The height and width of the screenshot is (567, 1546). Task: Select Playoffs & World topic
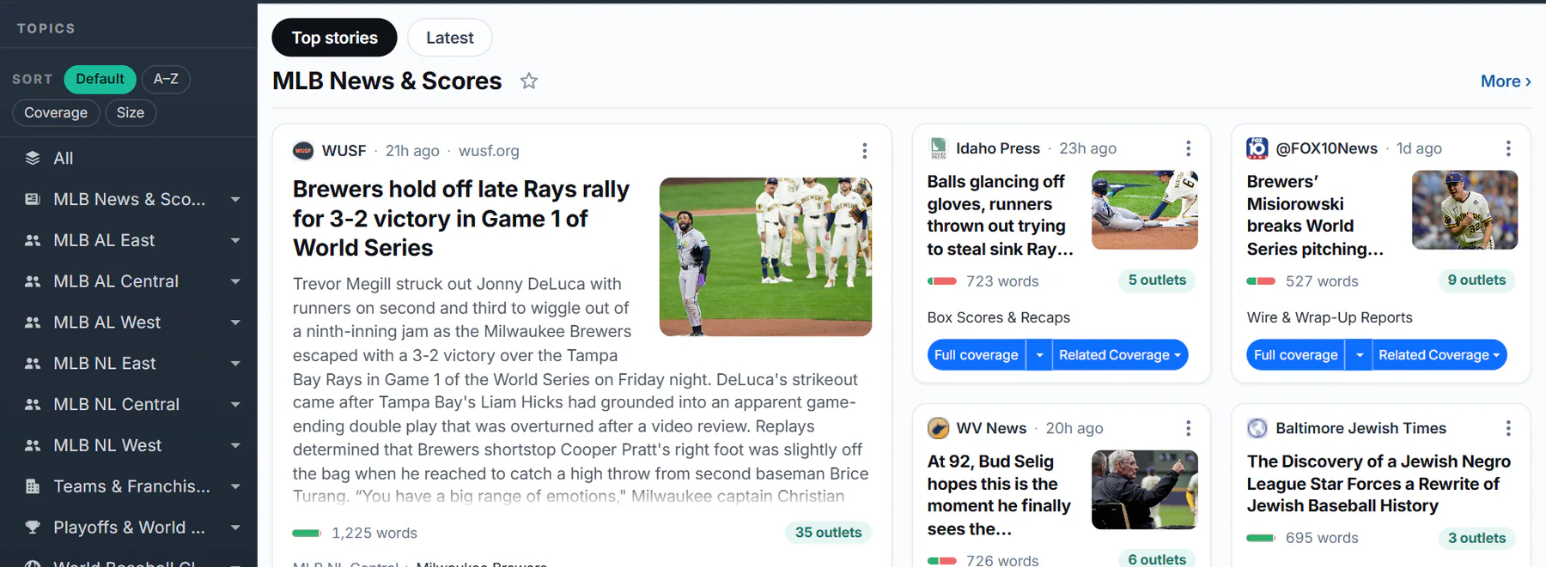[129, 528]
